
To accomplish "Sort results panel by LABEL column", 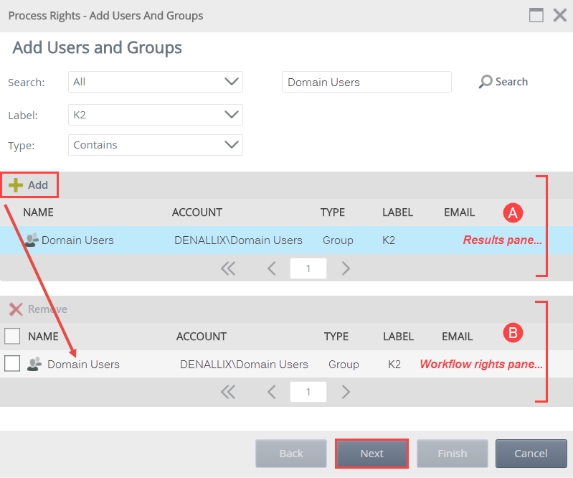I will (x=397, y=212).
